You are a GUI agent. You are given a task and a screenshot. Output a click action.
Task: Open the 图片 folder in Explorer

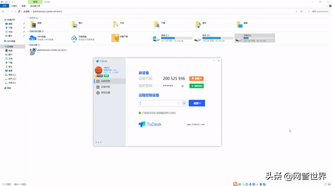(x=77, y=24)
